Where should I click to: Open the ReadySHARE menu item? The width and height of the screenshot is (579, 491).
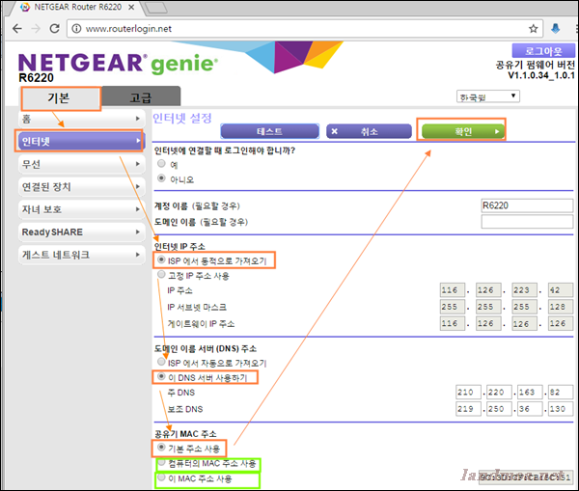(82, 232)
